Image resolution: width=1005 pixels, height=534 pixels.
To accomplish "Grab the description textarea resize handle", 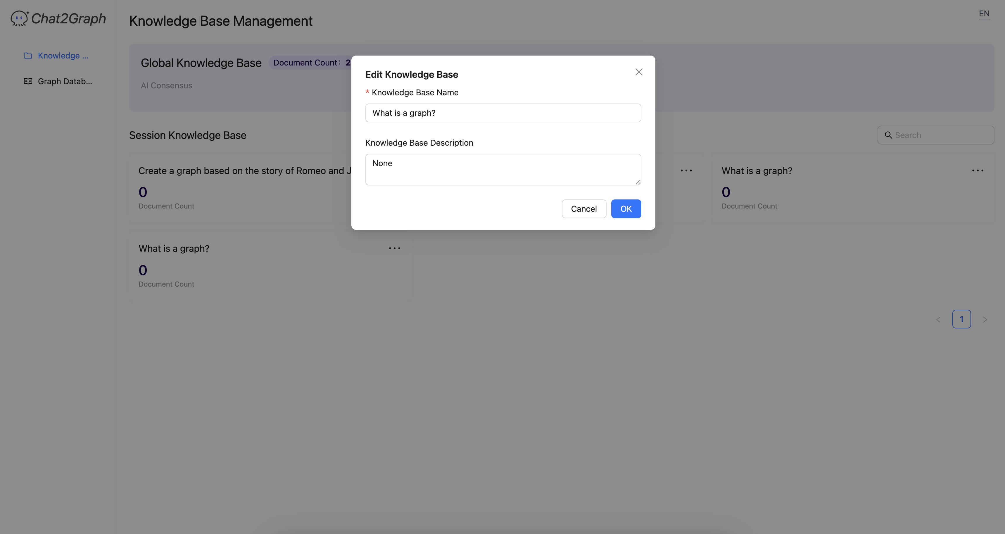I will (x=638, y=182).
